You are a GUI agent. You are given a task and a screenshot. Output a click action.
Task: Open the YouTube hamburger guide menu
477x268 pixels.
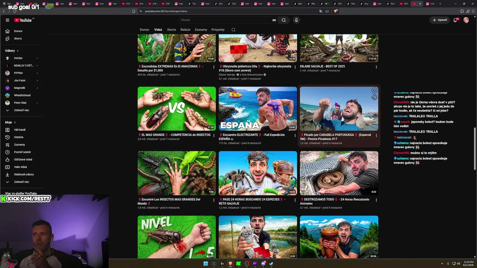click(7, 20)
